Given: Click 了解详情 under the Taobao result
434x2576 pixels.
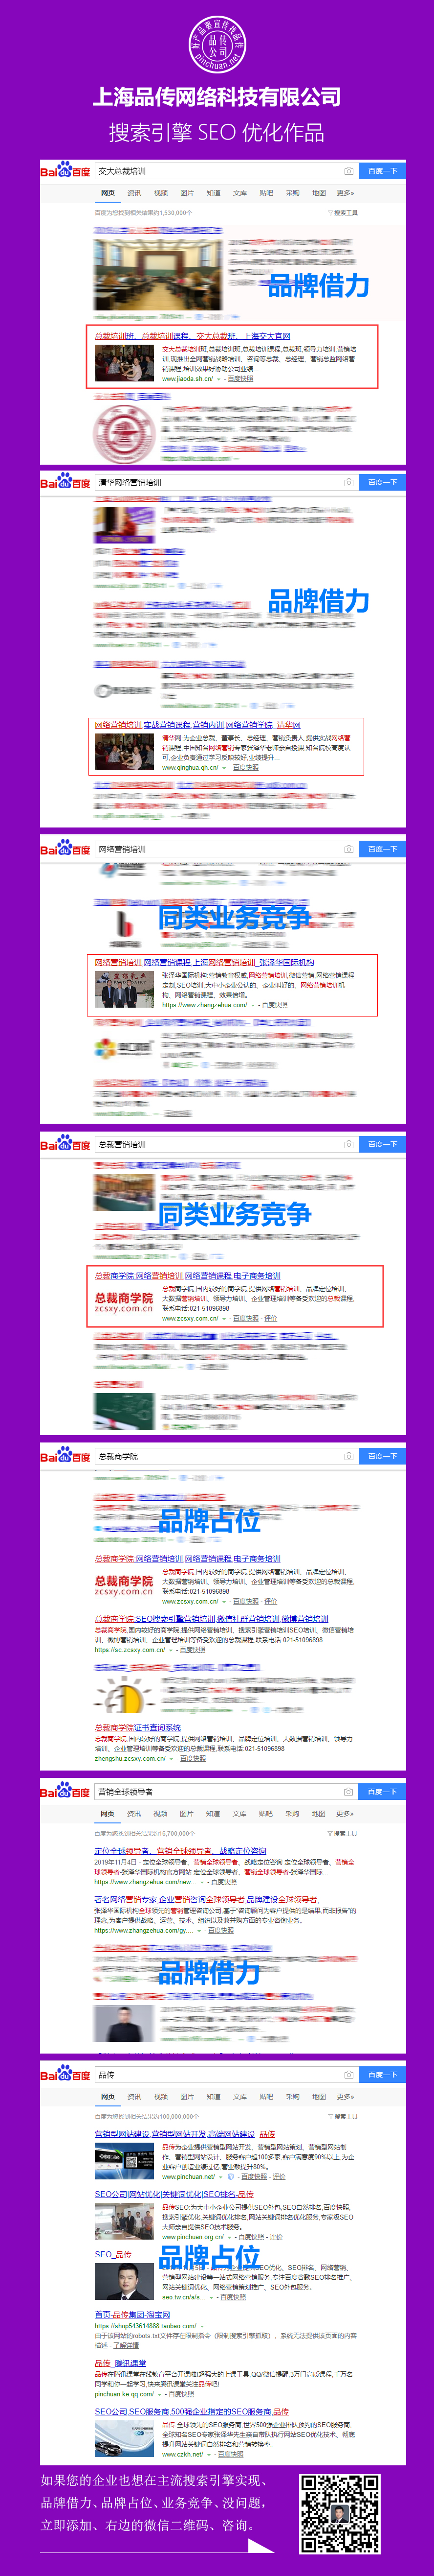Looking at the screenshot, I should pyautogui.click(x=126, y=2345).
